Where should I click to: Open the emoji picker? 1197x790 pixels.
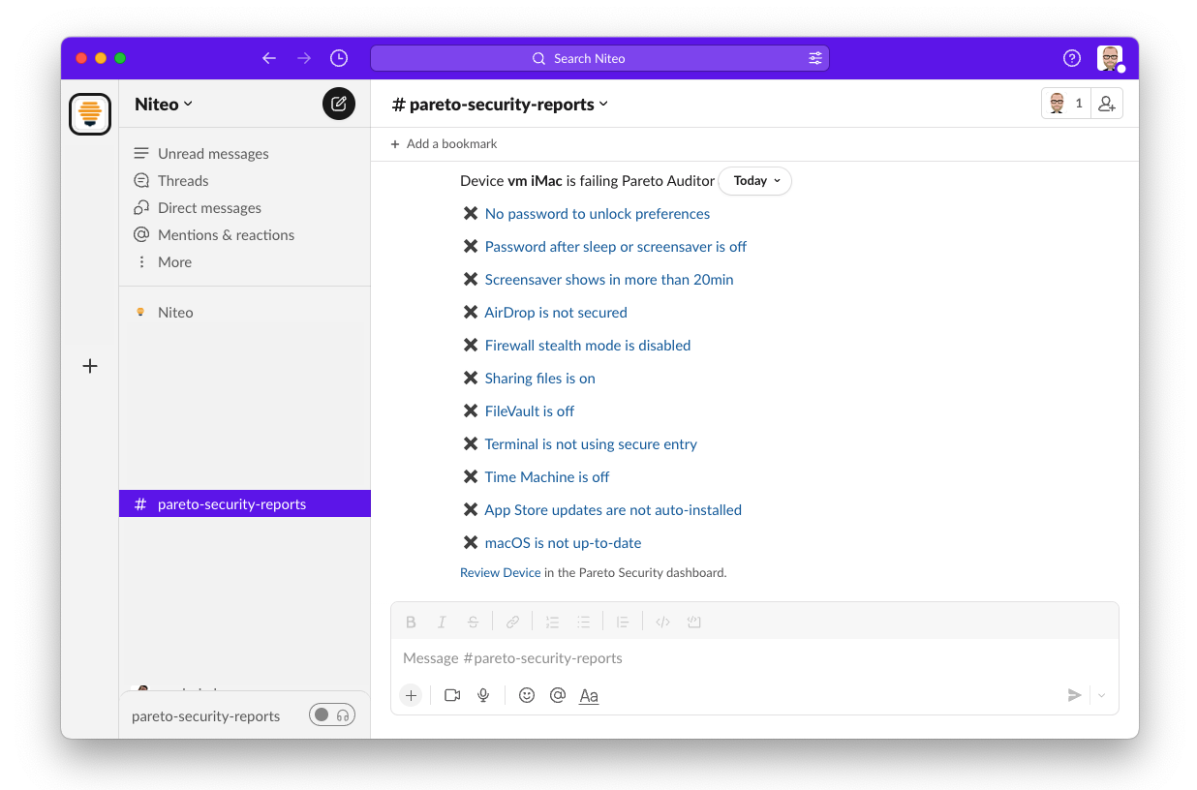[x=526, y=695]
